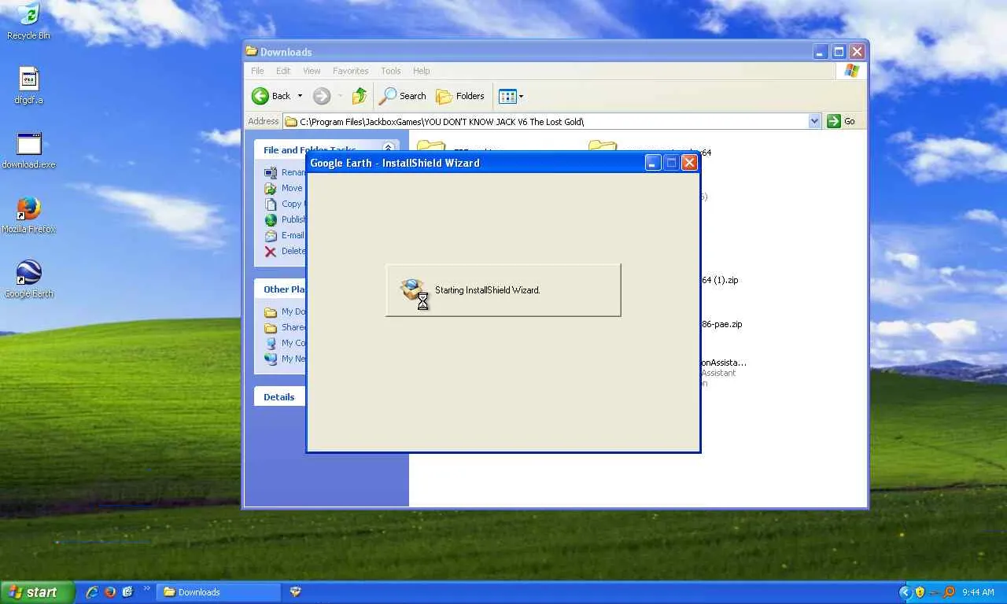
Task: Select the folder icon above 64 (1).zip
Action: 602,147
